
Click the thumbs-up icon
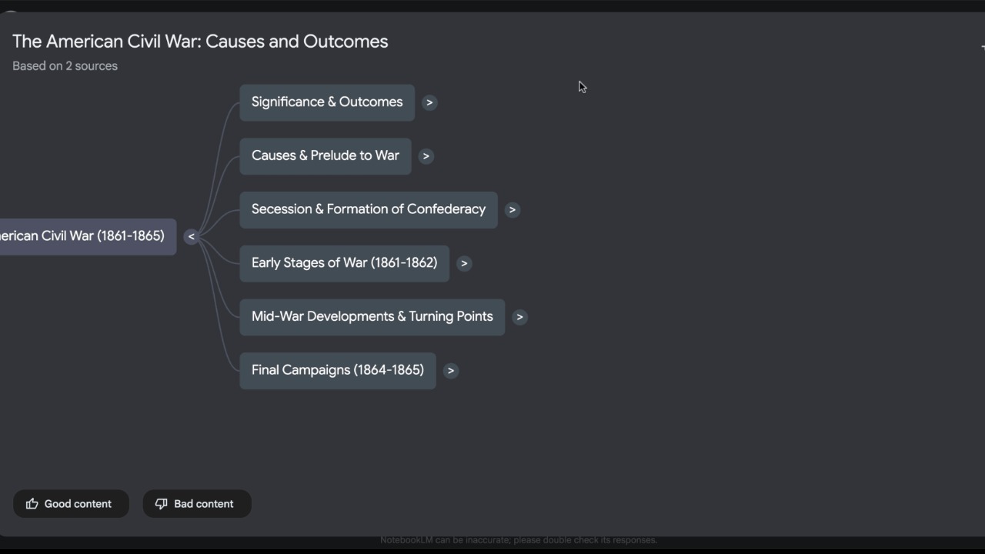click(x=32, y=504)
